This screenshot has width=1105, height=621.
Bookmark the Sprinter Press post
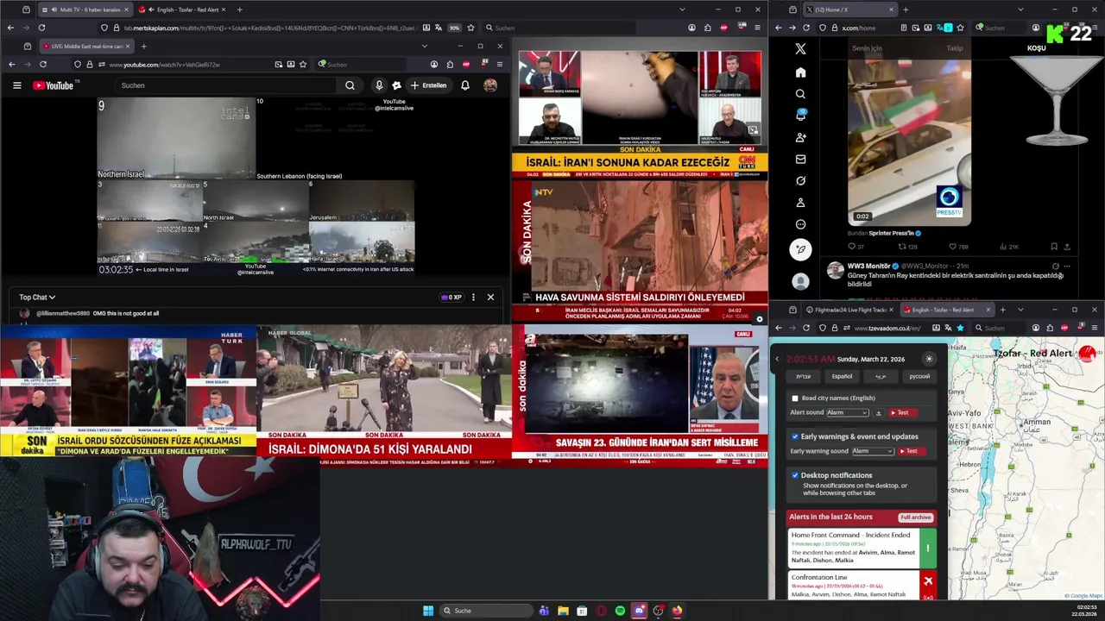[1053, 247]
